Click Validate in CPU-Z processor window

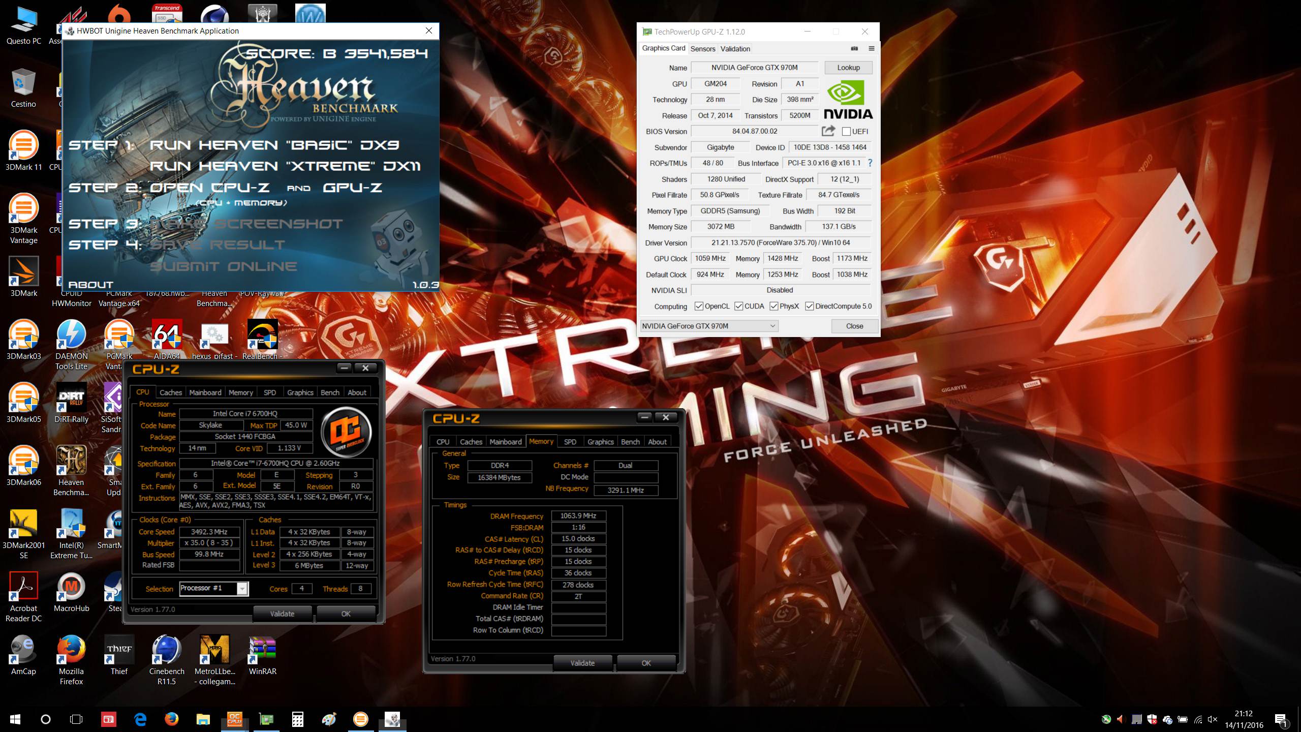tap(282, 614)
